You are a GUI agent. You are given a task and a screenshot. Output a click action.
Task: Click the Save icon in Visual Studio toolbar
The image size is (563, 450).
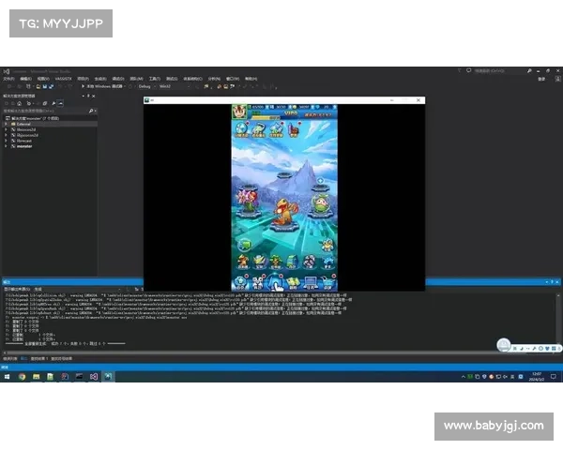tap(45, 86)
